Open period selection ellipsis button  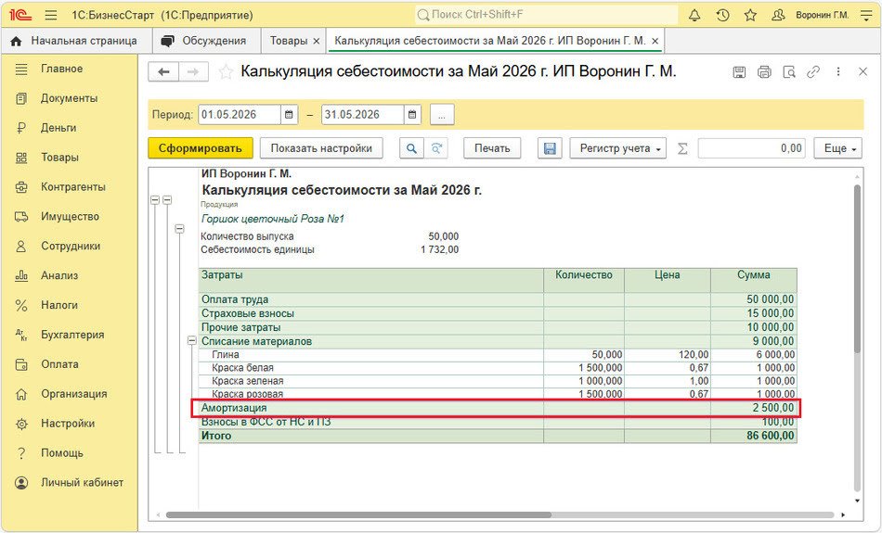point(442,115)
